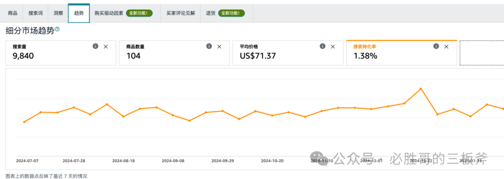Switch to the 买家评论见解 tab
The width and height of the screenshot is (504, 179).
point(181,13)
